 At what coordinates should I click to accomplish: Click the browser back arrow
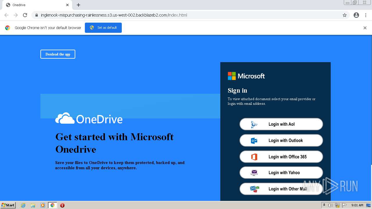coord(6,15)
